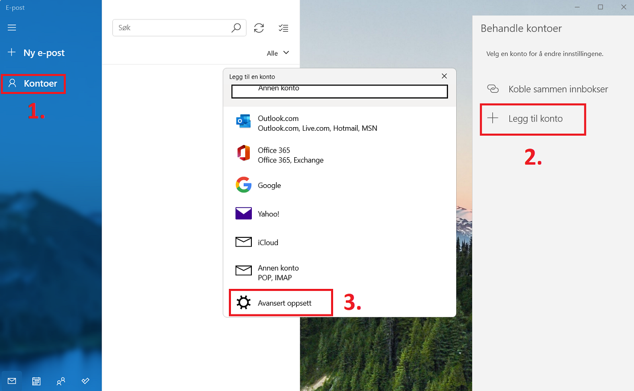Viewport: 634px width, 391px height.
Task: Click the purple Yahoo envelope icon
Action: tap(244, 213)
